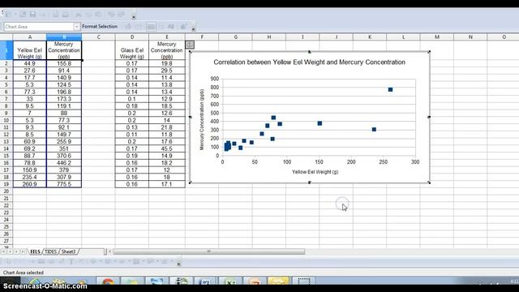This screenshot has width=519, height=292.
Task: Click the 'Chart Area selected' status bar text
Action: [x=24, y=273]
